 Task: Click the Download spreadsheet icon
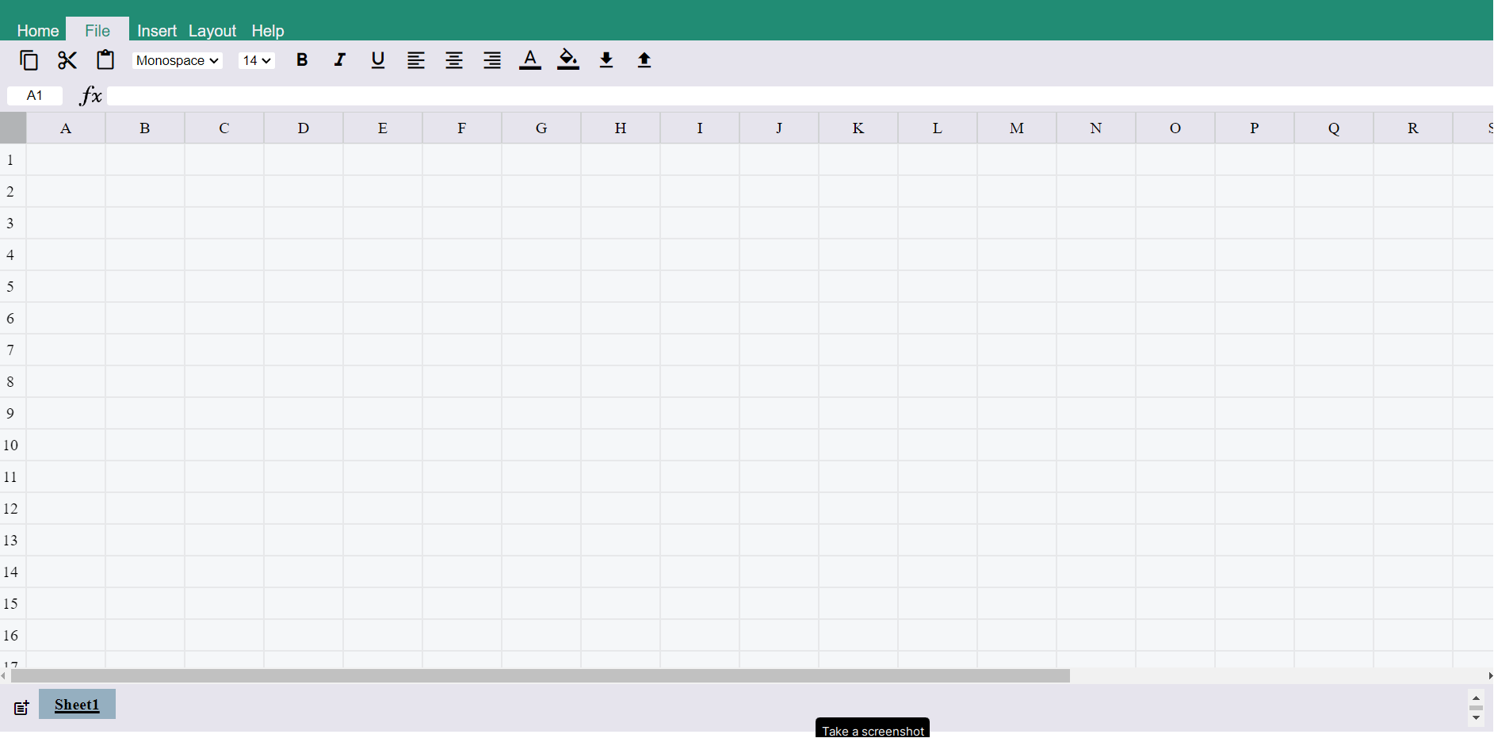click(x=606, y=60)
